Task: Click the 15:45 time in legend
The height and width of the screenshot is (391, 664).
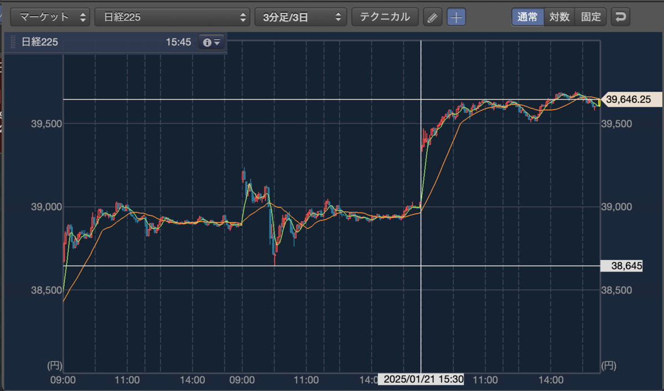Action: tap(178, 42)
